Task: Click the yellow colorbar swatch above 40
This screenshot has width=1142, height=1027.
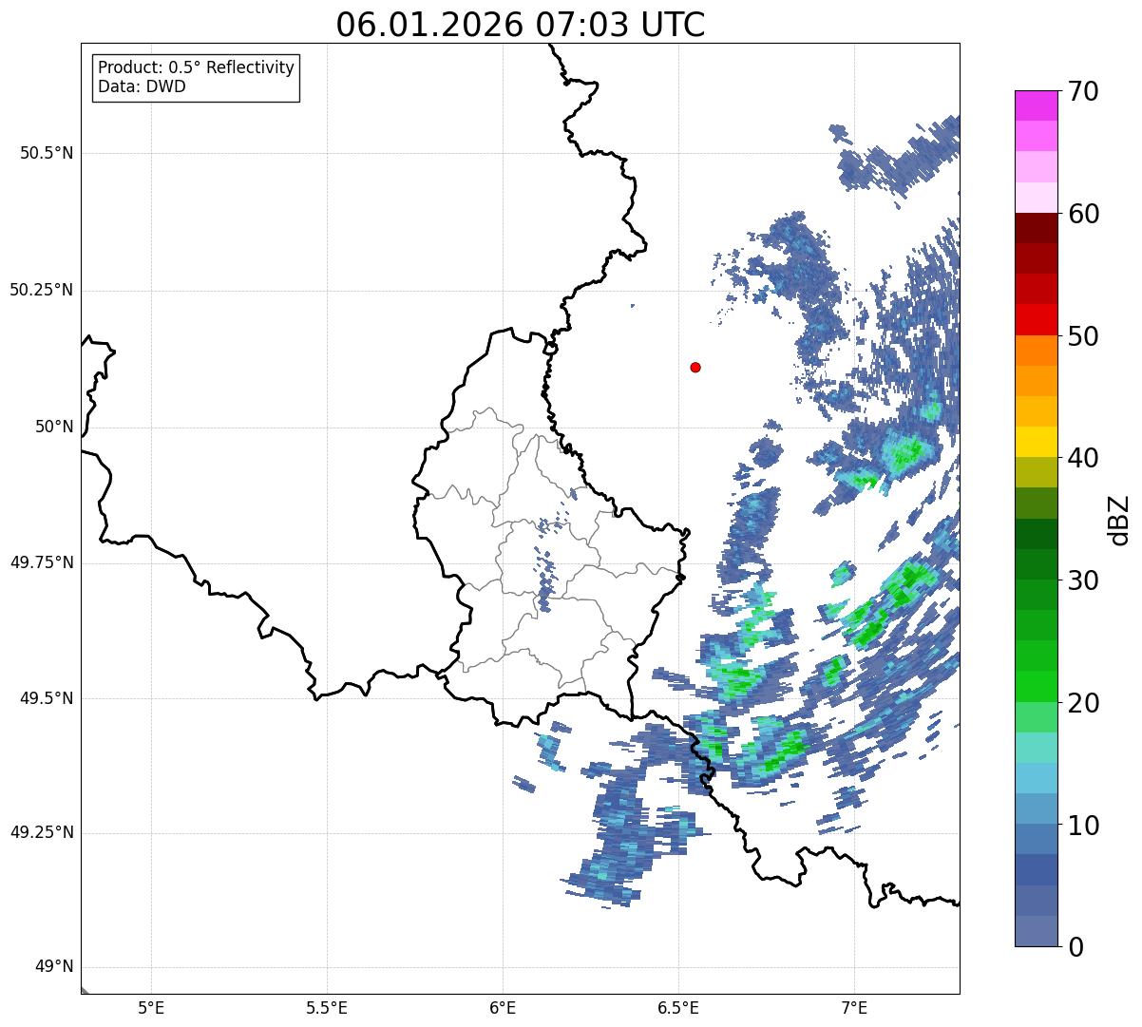Action: pos(1036,442)
